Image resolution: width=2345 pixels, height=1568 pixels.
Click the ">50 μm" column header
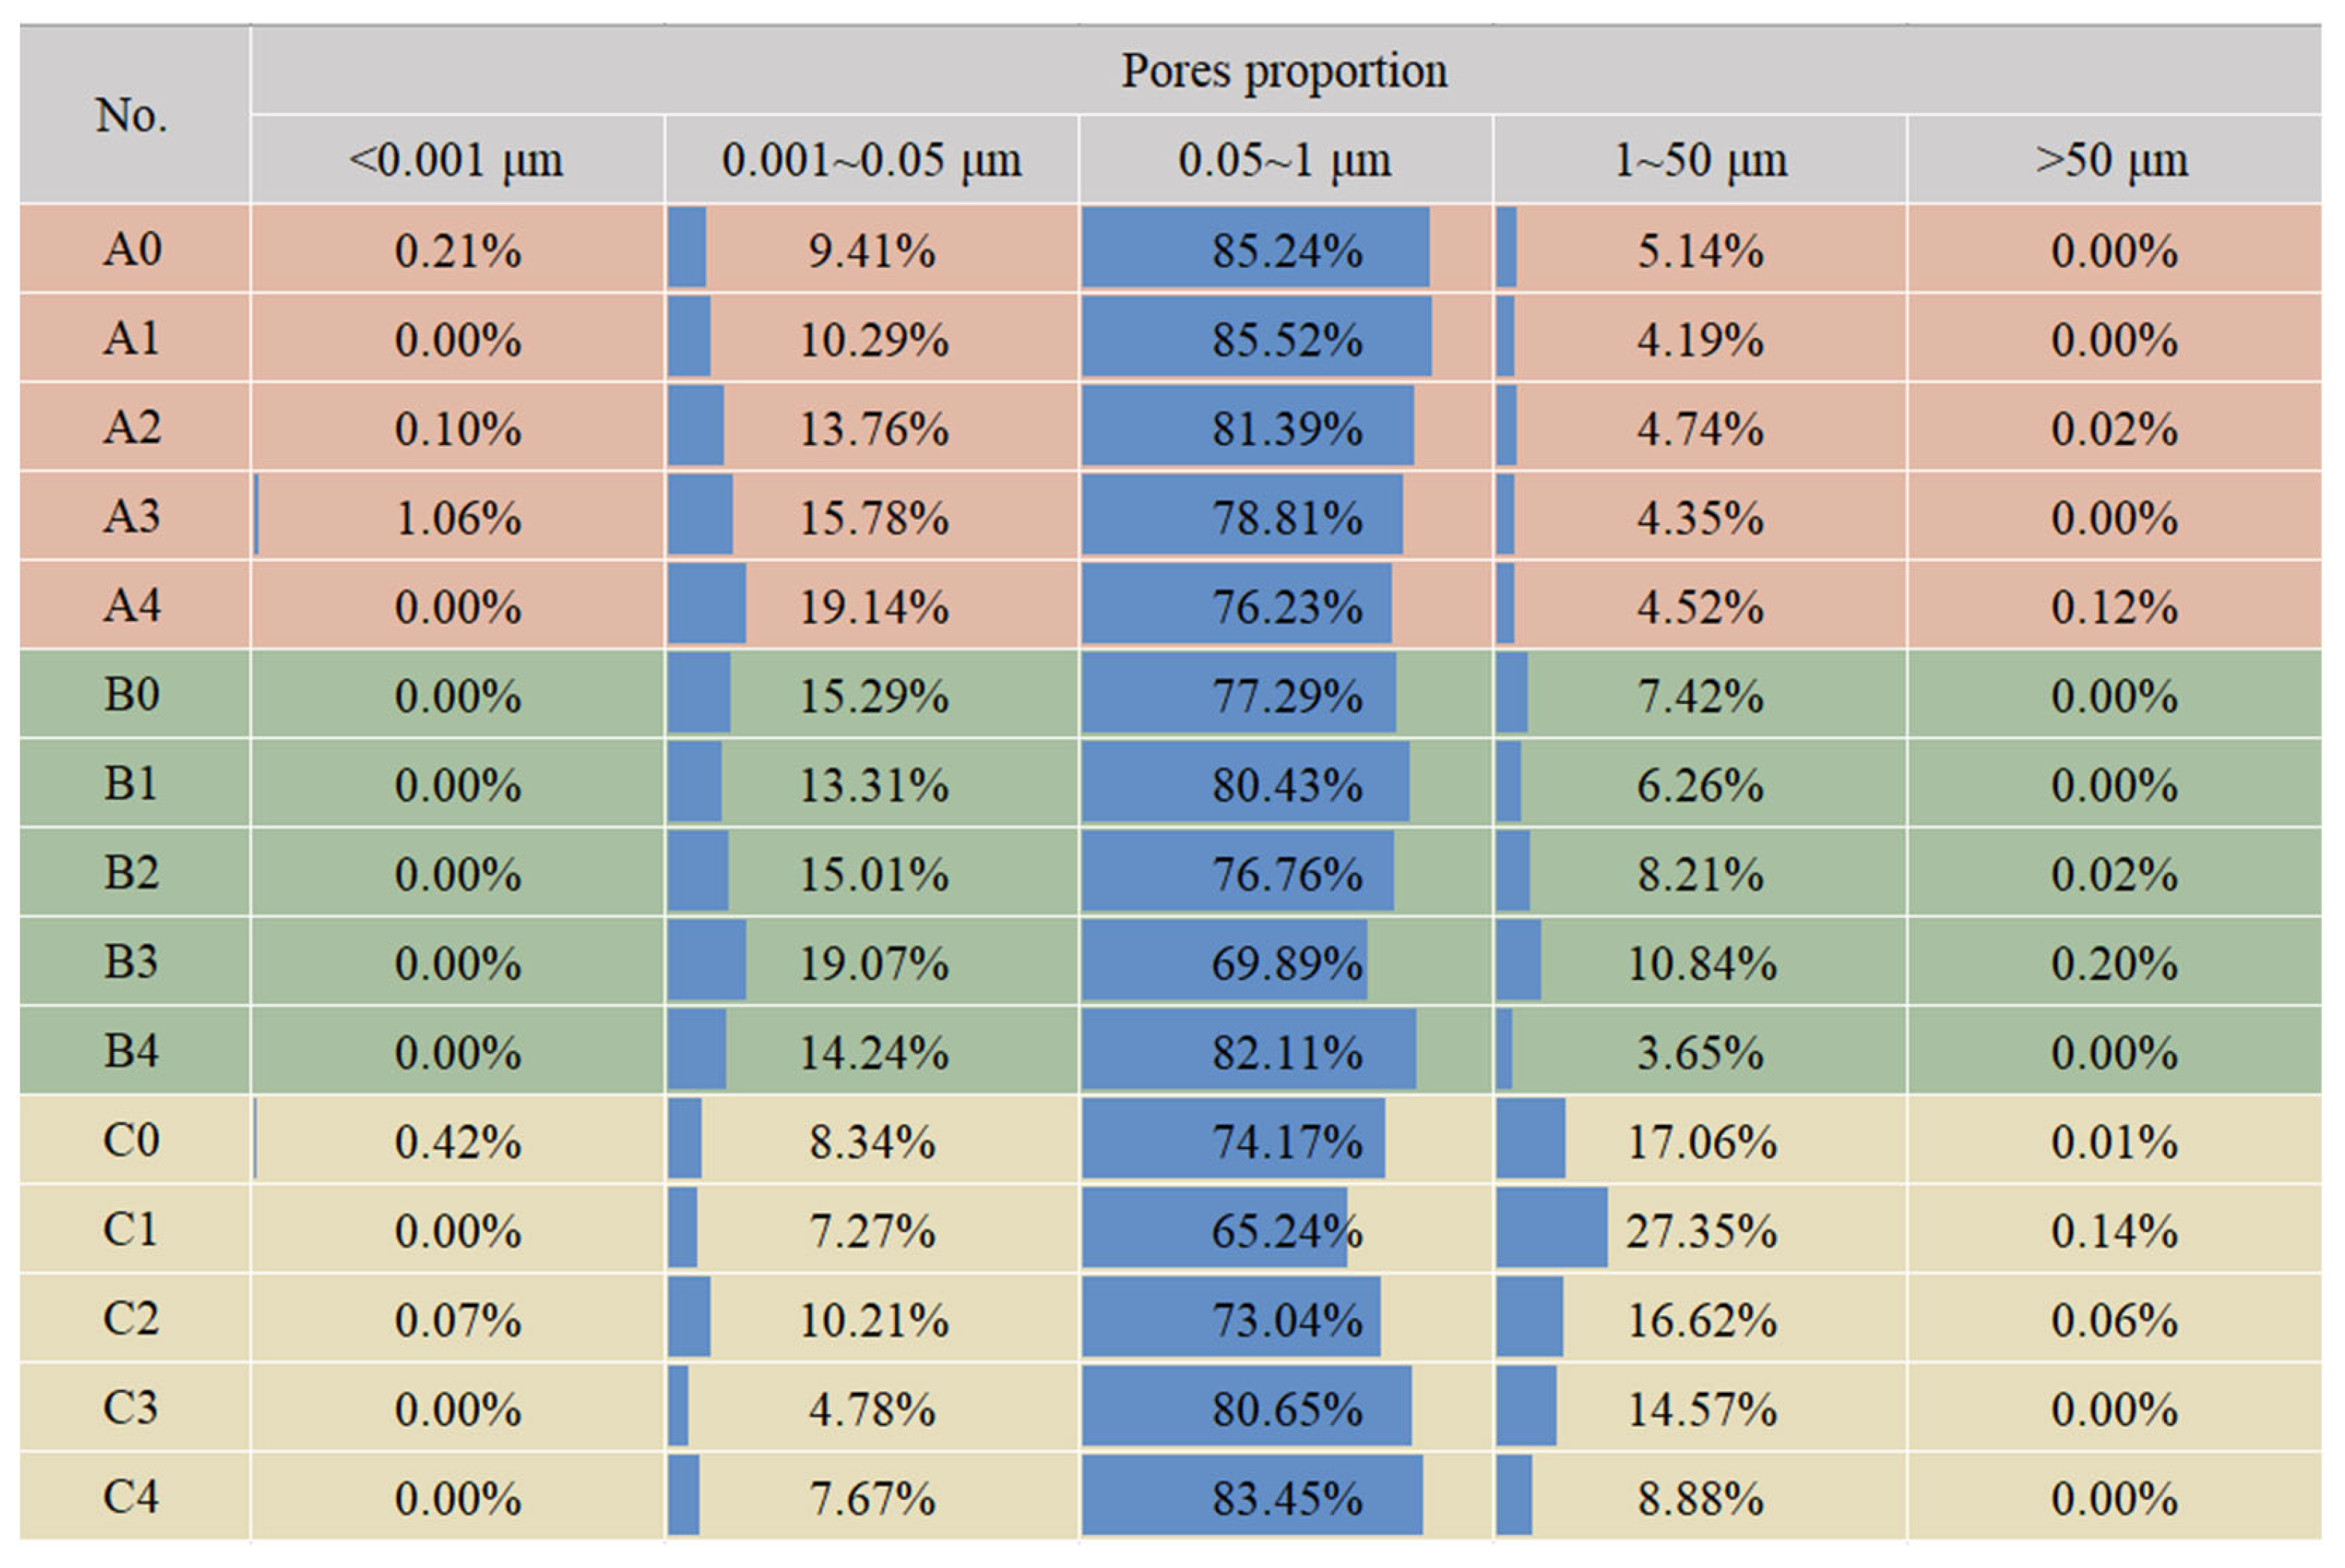click(x=2113, y=160)
